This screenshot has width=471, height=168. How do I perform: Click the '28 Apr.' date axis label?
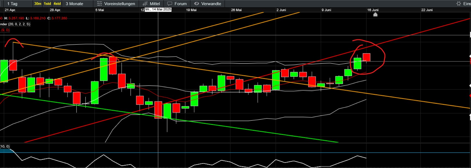[x=55, y=10]
